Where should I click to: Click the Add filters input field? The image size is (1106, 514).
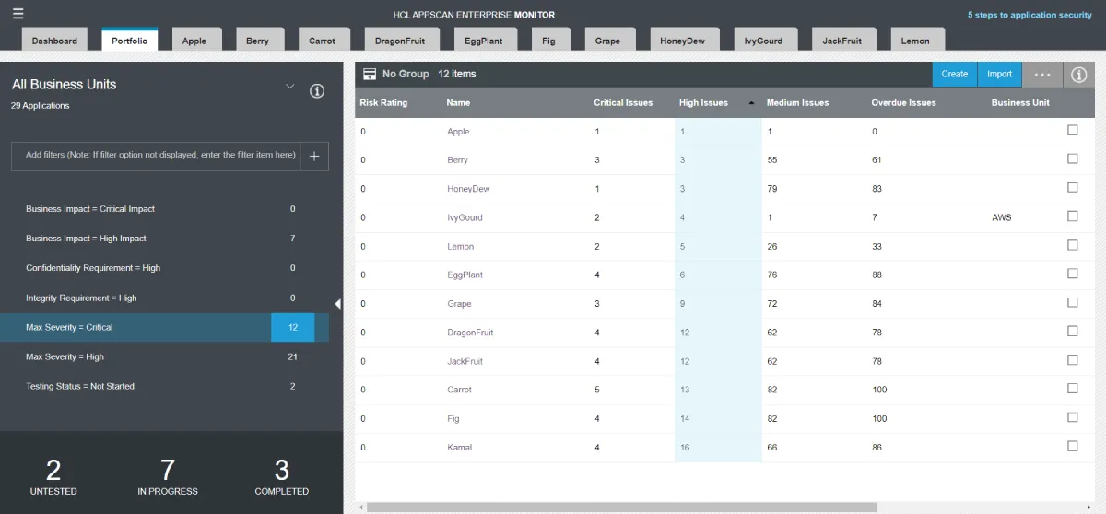tap(160, 156)
